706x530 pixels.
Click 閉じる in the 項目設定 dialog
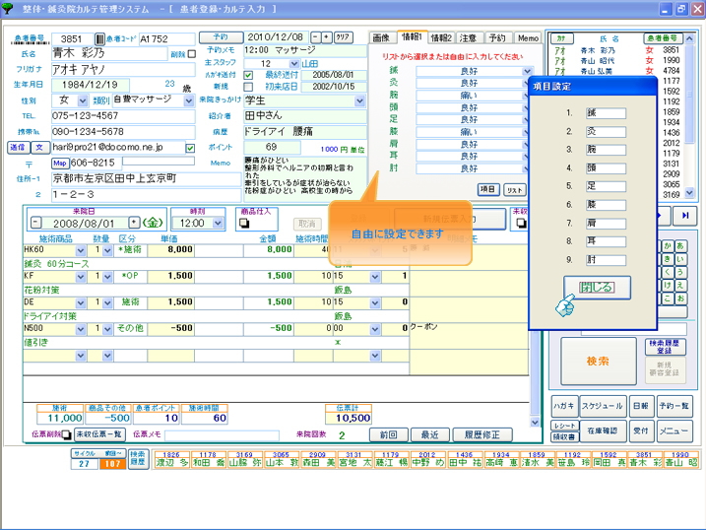click(x=597, y=288)
